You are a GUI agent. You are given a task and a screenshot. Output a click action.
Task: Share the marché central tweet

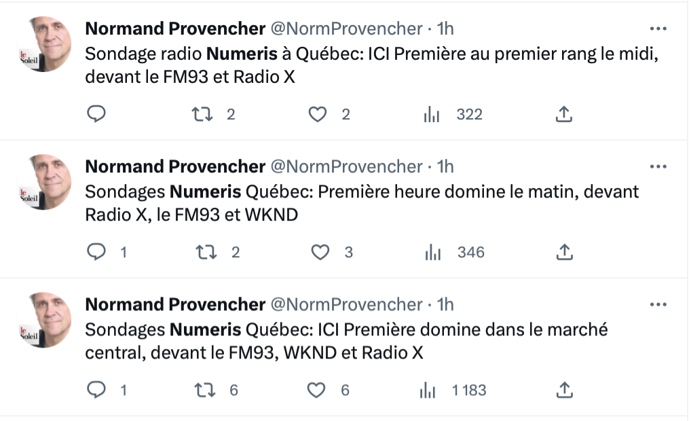[x=565, y=390]
